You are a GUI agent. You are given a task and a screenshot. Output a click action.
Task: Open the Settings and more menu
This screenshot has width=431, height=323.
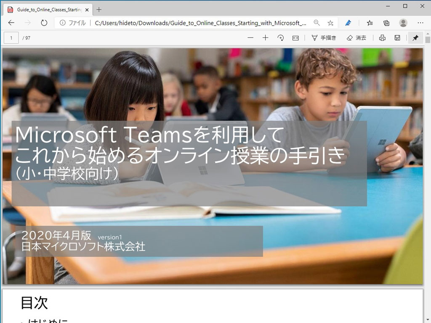pos(420,23)
